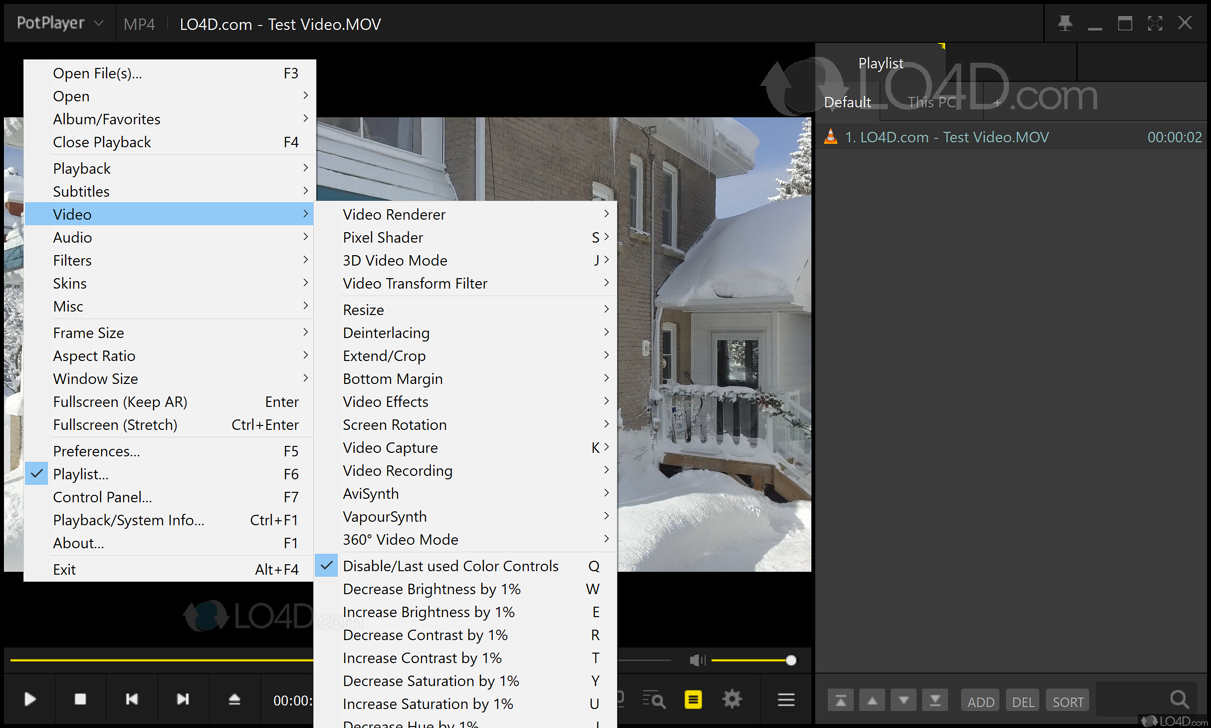
Task: Click the Stop playback icon
Action: 80,699
